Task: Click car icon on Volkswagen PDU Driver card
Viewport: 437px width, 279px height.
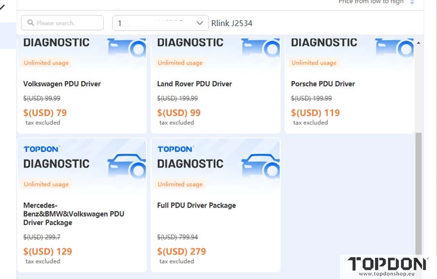Action: (127, 47)
